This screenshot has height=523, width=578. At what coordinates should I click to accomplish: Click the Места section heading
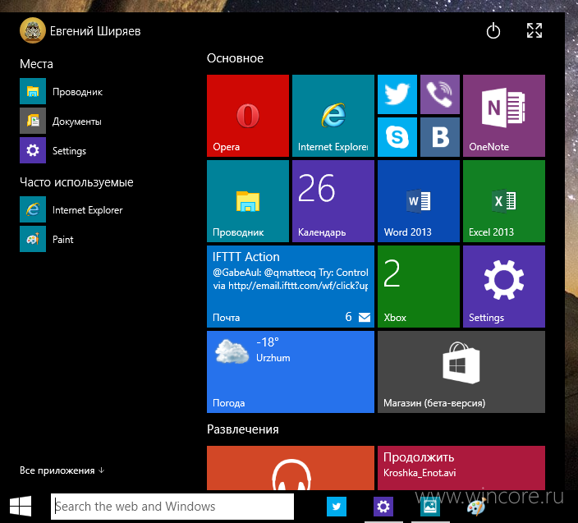click(x=36, y=64)
